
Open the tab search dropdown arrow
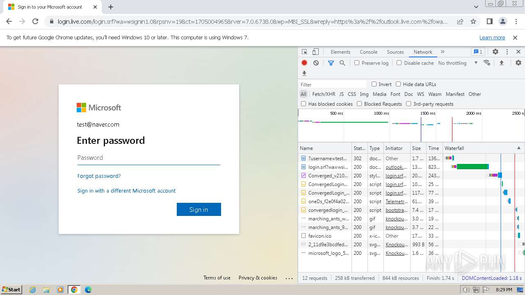coord(476,7)
